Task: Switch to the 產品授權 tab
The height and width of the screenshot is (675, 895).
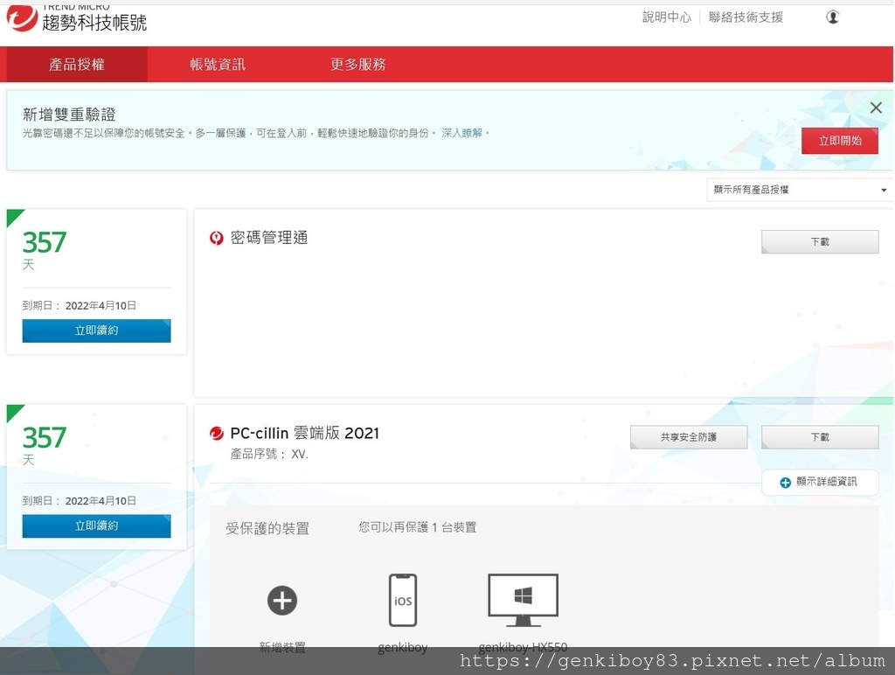Action: coord(77,64)
